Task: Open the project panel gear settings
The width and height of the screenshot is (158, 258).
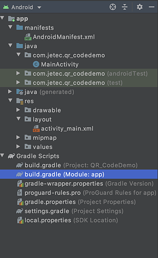Action: [x=140, y=7]
